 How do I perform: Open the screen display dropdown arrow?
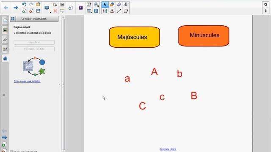click(50, 12)
